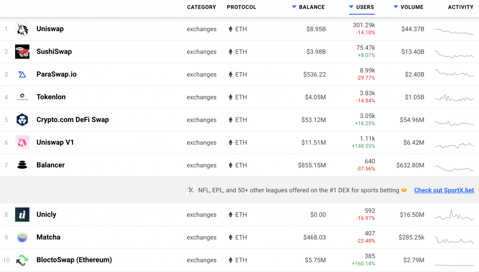479x272 pixels.
Task: Open the BloctoSwap (Ethereum) name link
Action: [74, 260]
